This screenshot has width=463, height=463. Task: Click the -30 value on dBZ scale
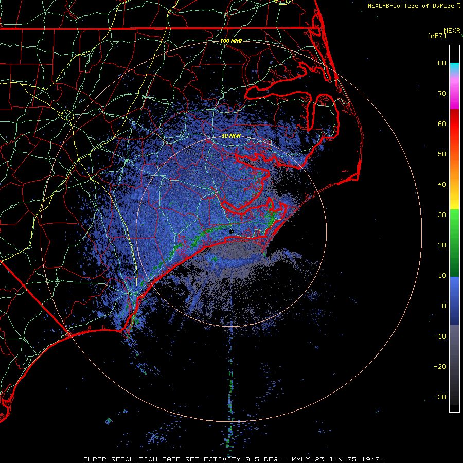(440, 397)
